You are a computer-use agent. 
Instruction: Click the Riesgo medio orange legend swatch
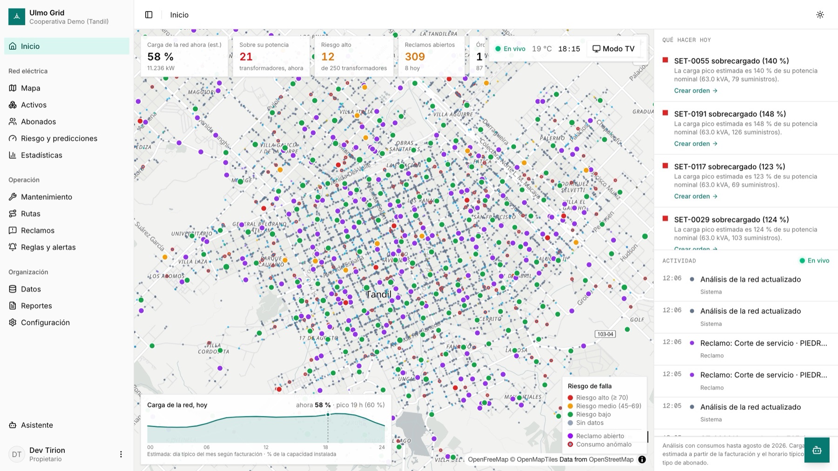570,406
